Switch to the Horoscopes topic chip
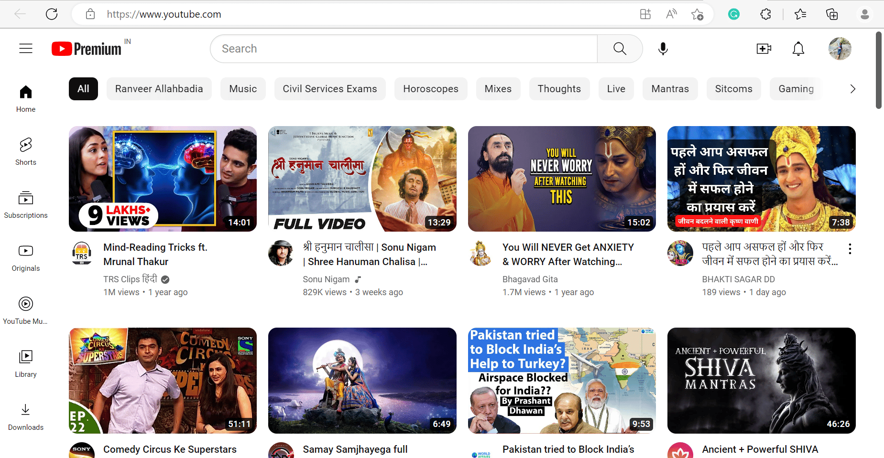 point(430,88)
